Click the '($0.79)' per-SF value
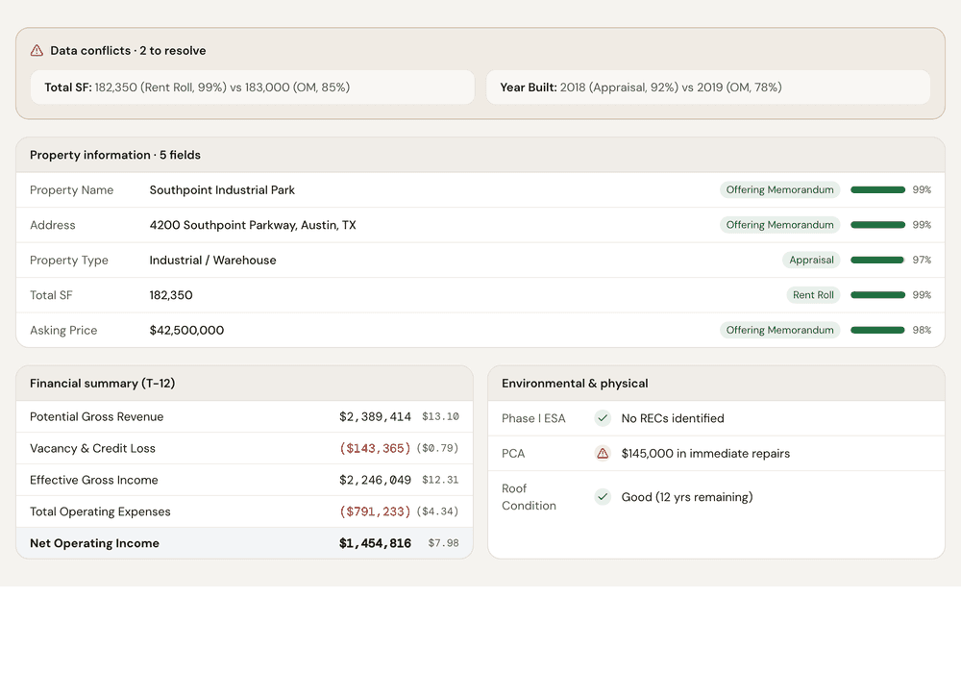The height and width of the screenshot is (673, 961). pos(437,448)
